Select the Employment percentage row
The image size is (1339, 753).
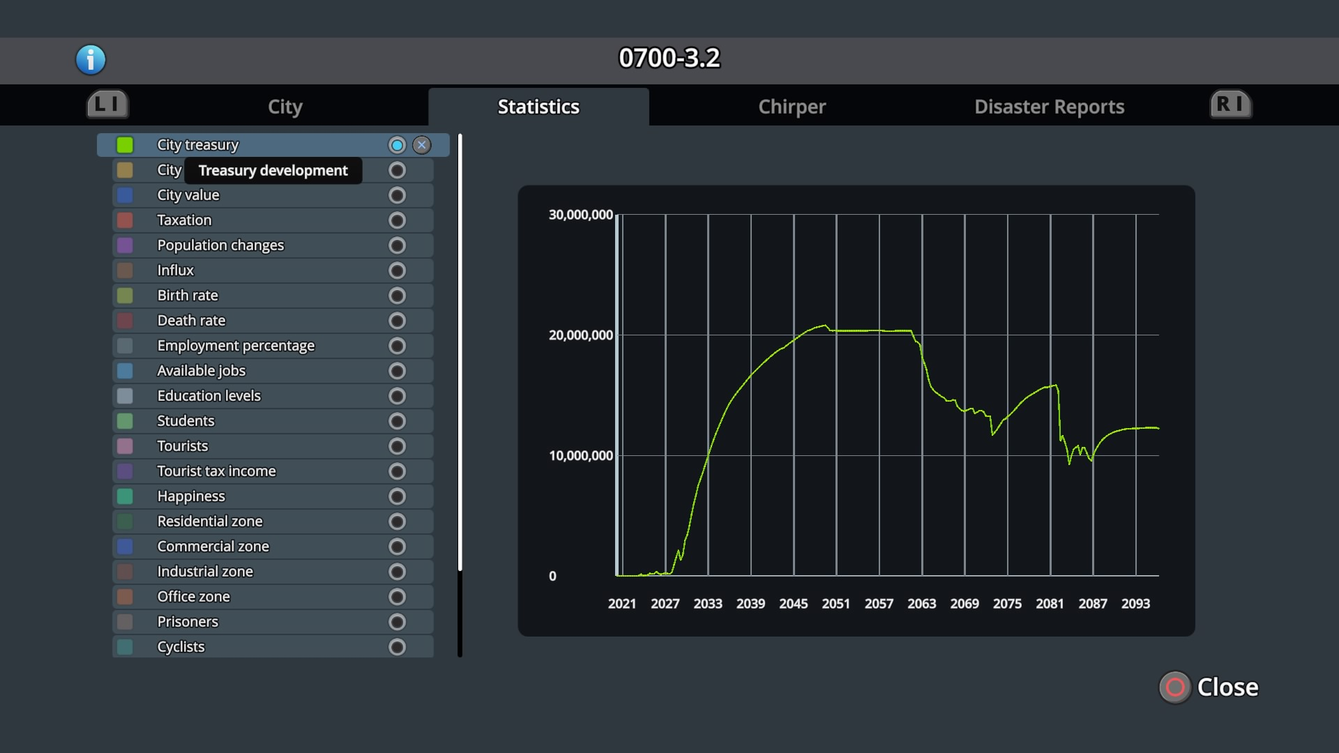click(x=236, y=346)
